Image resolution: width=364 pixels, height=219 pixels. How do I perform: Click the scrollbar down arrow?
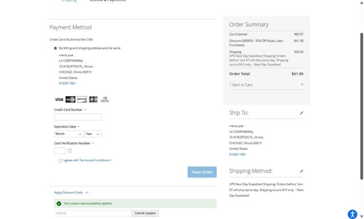(x=362, y=217)
